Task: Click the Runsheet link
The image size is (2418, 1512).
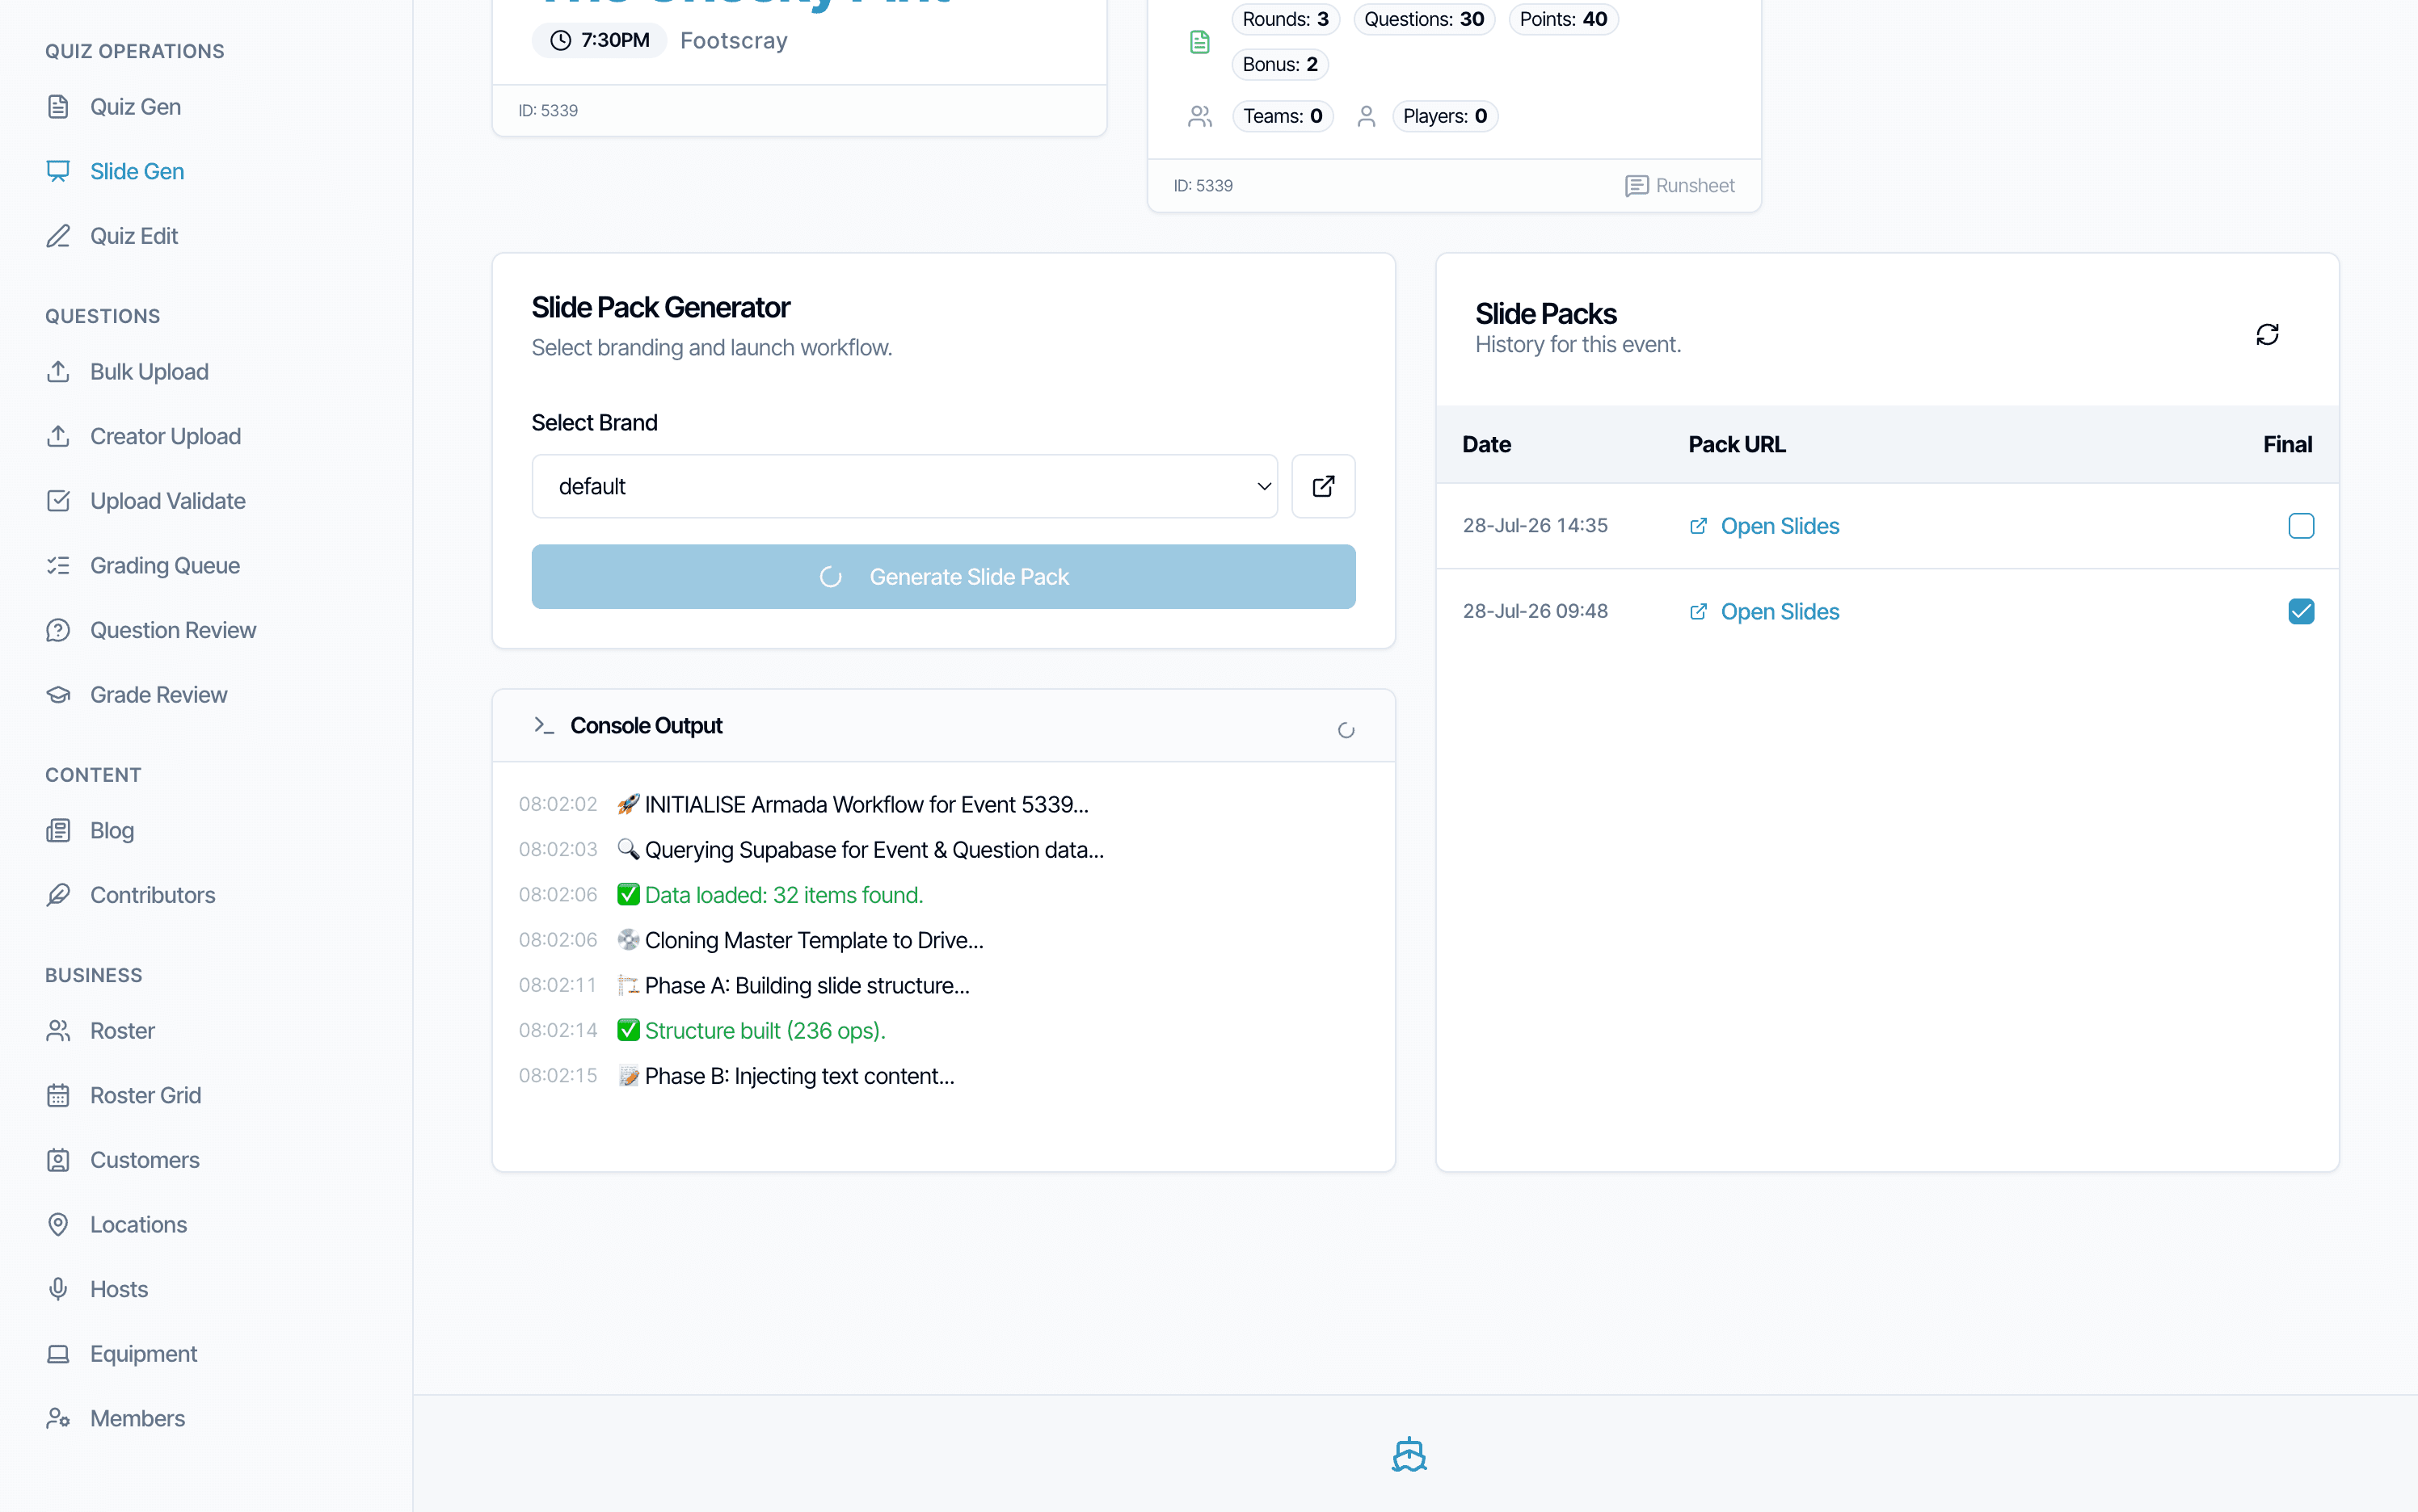Action: pos(1679,186)
